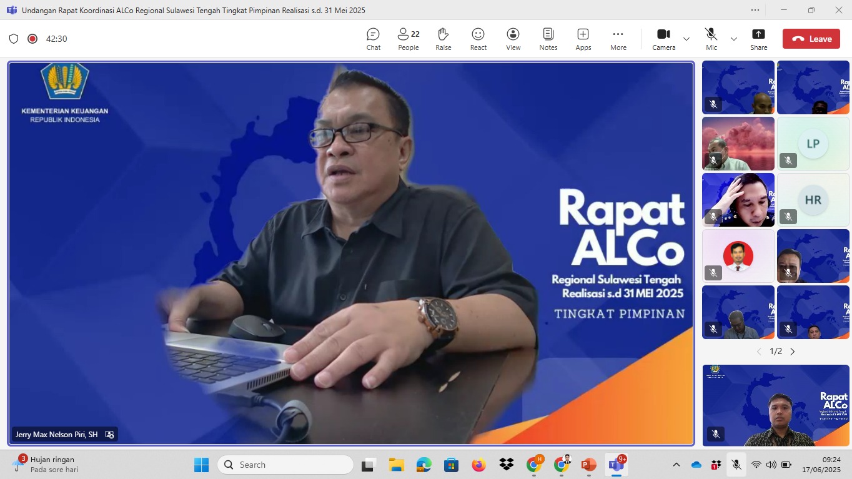
Task: Select the LP participant tile
Action: [813, 144]
